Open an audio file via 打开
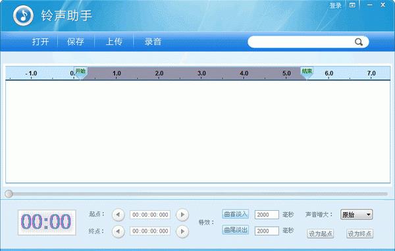This screenshot has height=251, width=395. click(40, 42)
